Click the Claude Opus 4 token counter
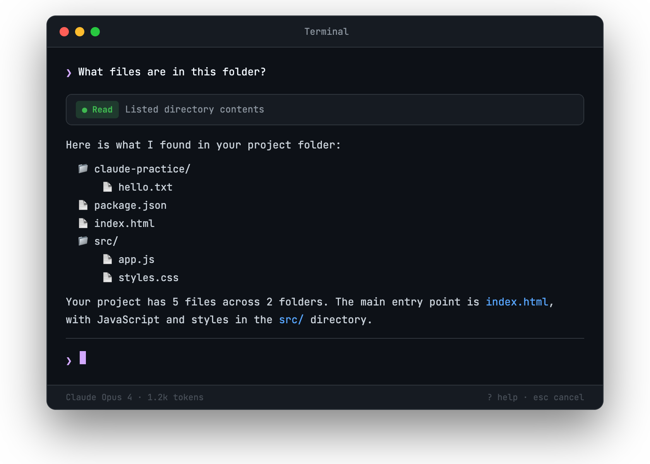650x464 pixels. coord(134,397)
